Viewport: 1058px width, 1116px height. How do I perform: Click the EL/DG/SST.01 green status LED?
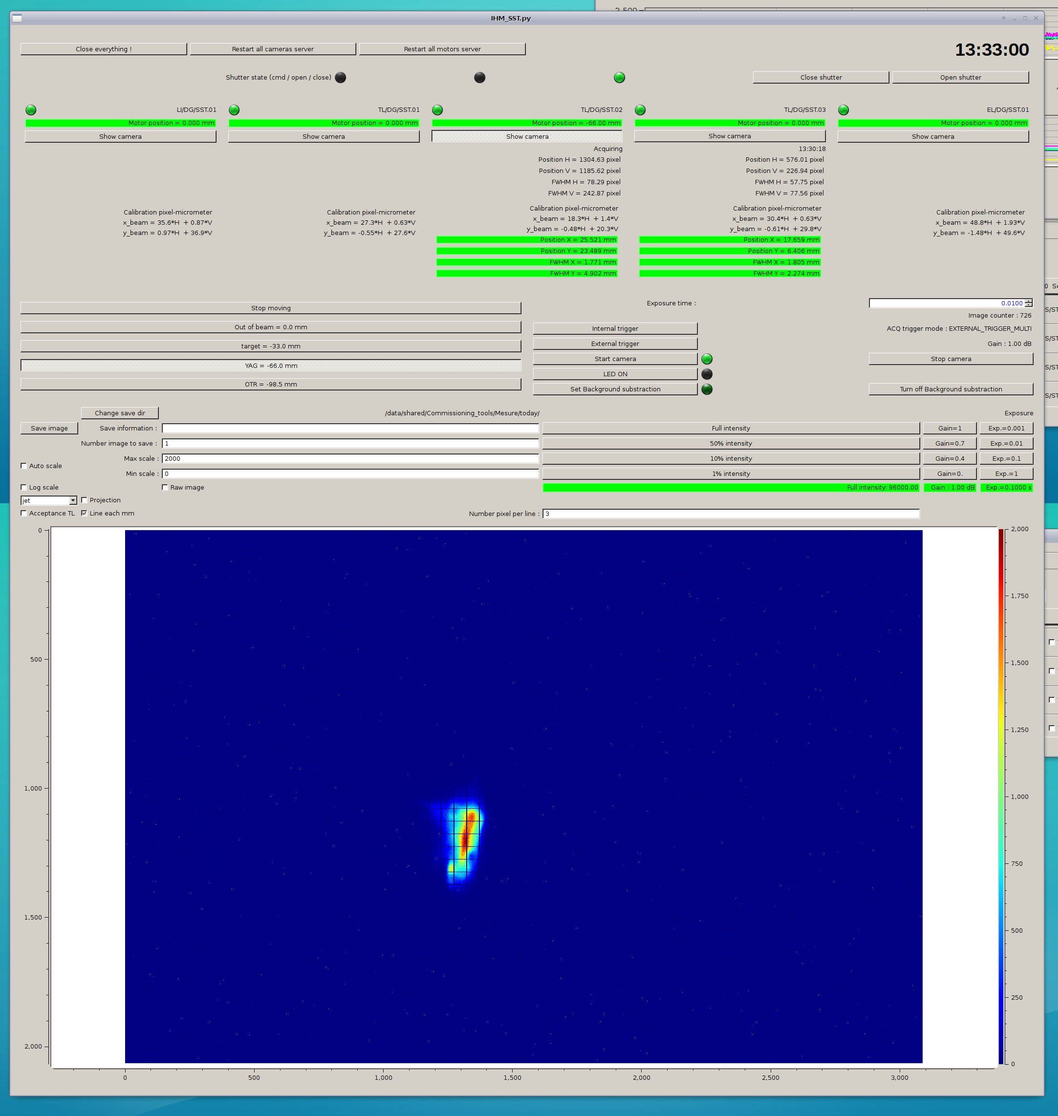(x=843, y=110)
